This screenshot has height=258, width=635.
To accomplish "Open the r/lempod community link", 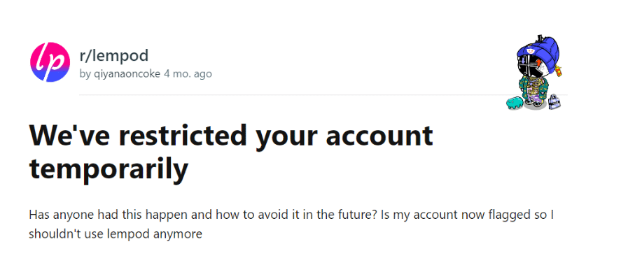I will (114, 56).
